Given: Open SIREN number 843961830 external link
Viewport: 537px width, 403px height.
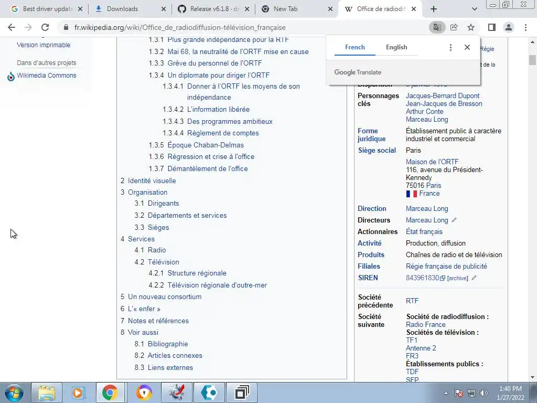Looking at the screenshot, I should click(425, 278).
